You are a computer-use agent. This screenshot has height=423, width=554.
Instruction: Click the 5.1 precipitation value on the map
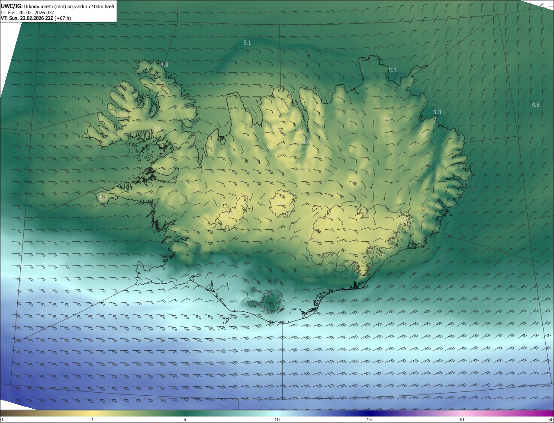pos(247,42)
